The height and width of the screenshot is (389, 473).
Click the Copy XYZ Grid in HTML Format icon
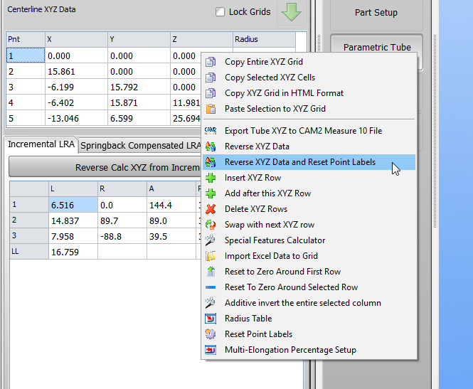pyautogui.click(x=211, y=93)
